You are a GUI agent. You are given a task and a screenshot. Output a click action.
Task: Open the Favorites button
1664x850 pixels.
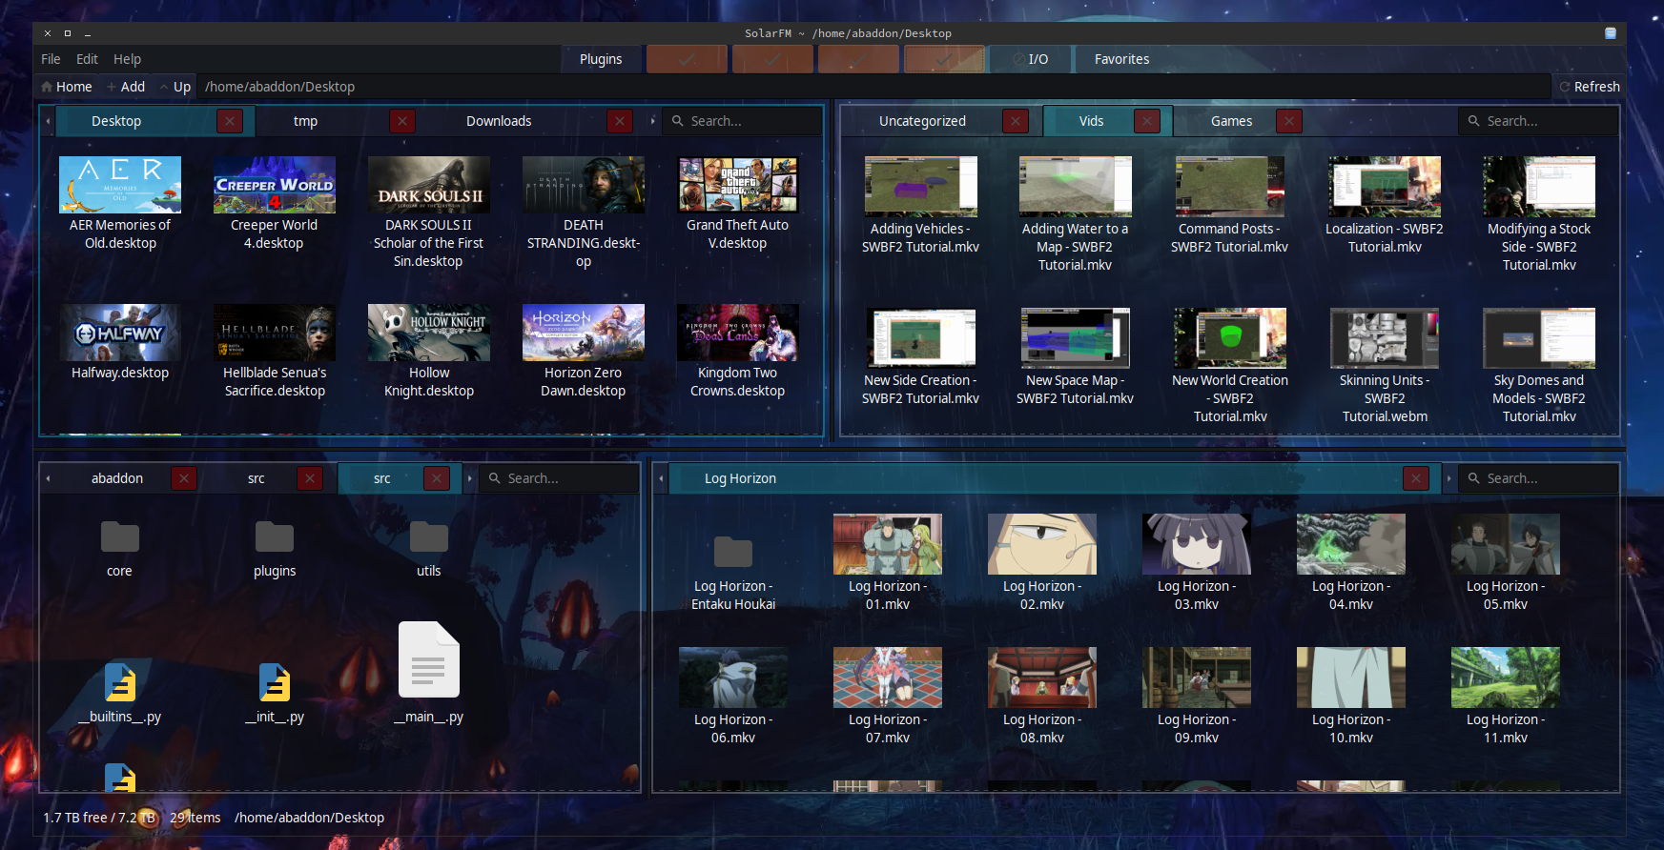tap(1121, 59)
